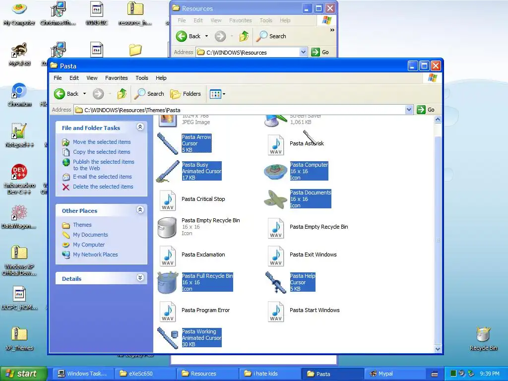Select the Pasta Arrow Cursor file icon
The height and width of the screenshot is (381, 508).
point(168,143)
